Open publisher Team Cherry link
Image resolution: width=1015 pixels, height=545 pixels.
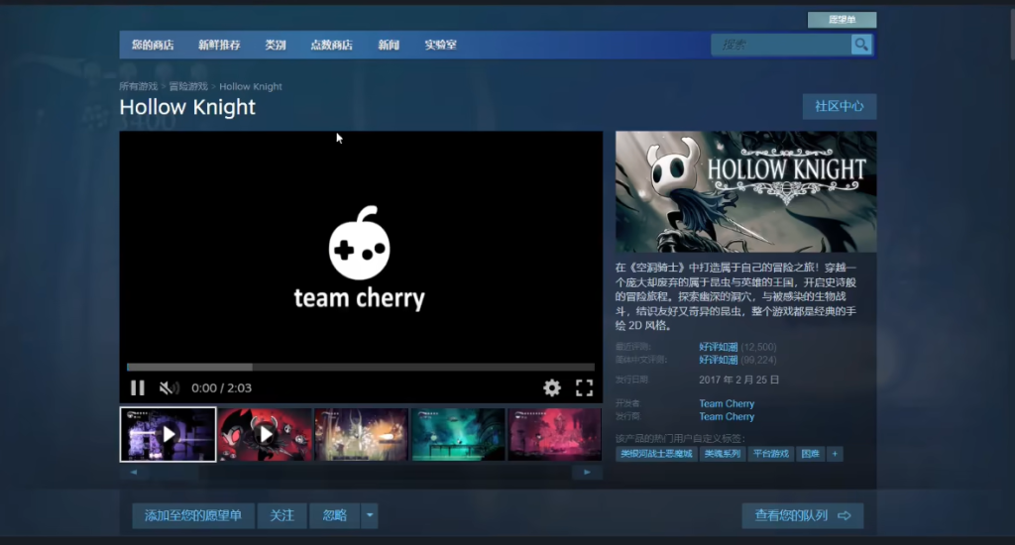point(727,417)
